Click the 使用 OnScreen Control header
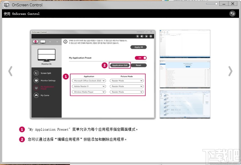This screenshot has height=165, width=241. coord(21,13)
